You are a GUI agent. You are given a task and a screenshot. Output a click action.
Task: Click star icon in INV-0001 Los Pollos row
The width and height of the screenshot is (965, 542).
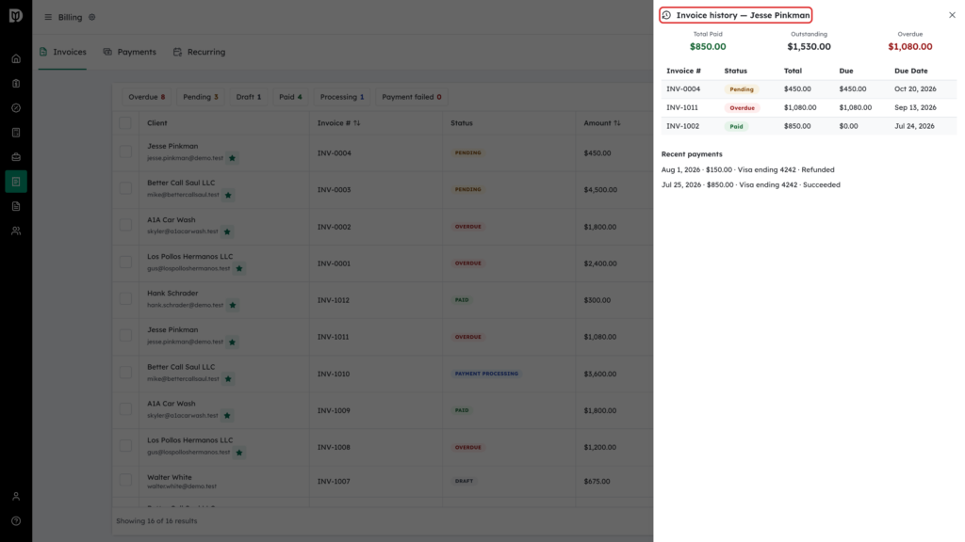(x=239, y=268)
